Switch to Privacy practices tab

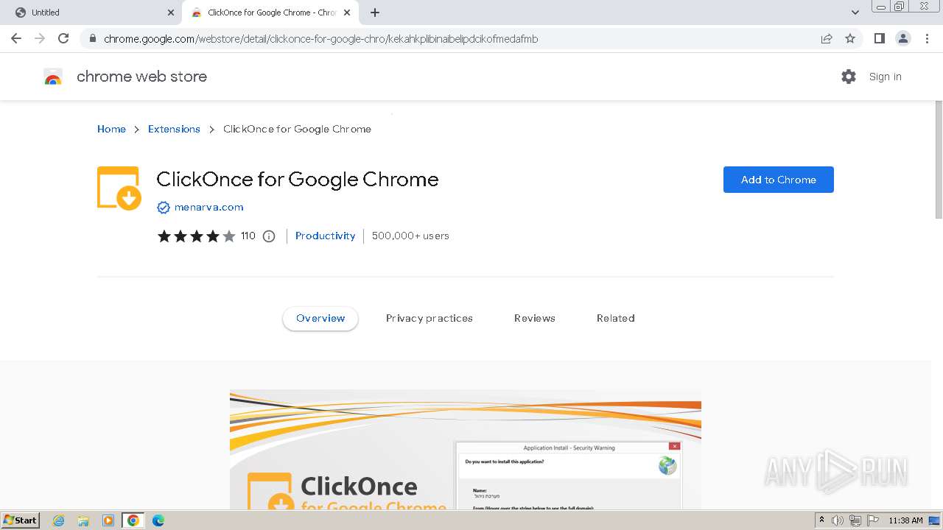430,318
